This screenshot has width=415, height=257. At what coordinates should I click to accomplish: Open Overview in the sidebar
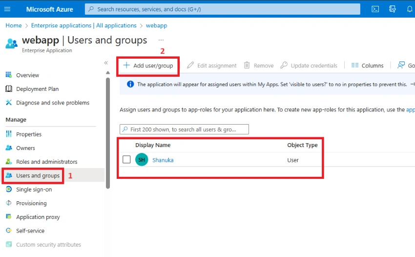27,75
